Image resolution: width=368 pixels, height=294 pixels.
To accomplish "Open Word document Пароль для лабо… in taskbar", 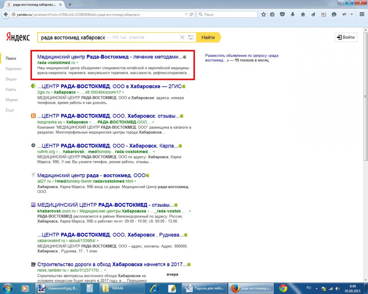I will click(205, 288).
